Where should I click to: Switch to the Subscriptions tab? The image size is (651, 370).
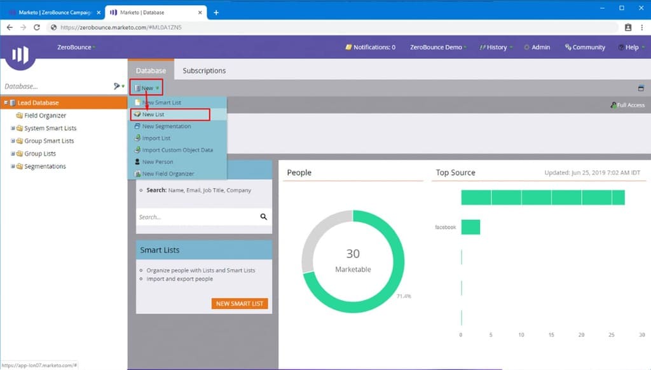(204, 71)
